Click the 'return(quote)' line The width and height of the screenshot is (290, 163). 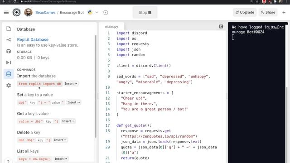coord(135,158)
